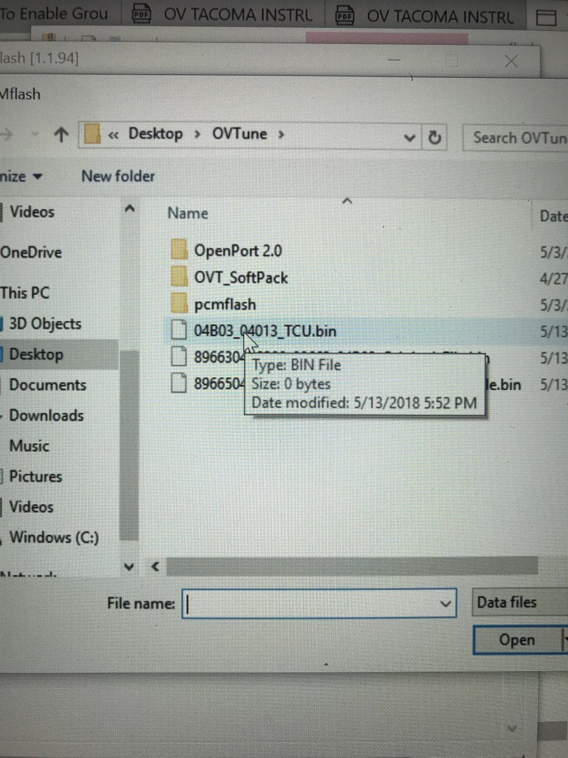This screenshot has height=758, width=568.
Task: Click the OpenPort 2.0 folder name
Action: pos(238,250)
